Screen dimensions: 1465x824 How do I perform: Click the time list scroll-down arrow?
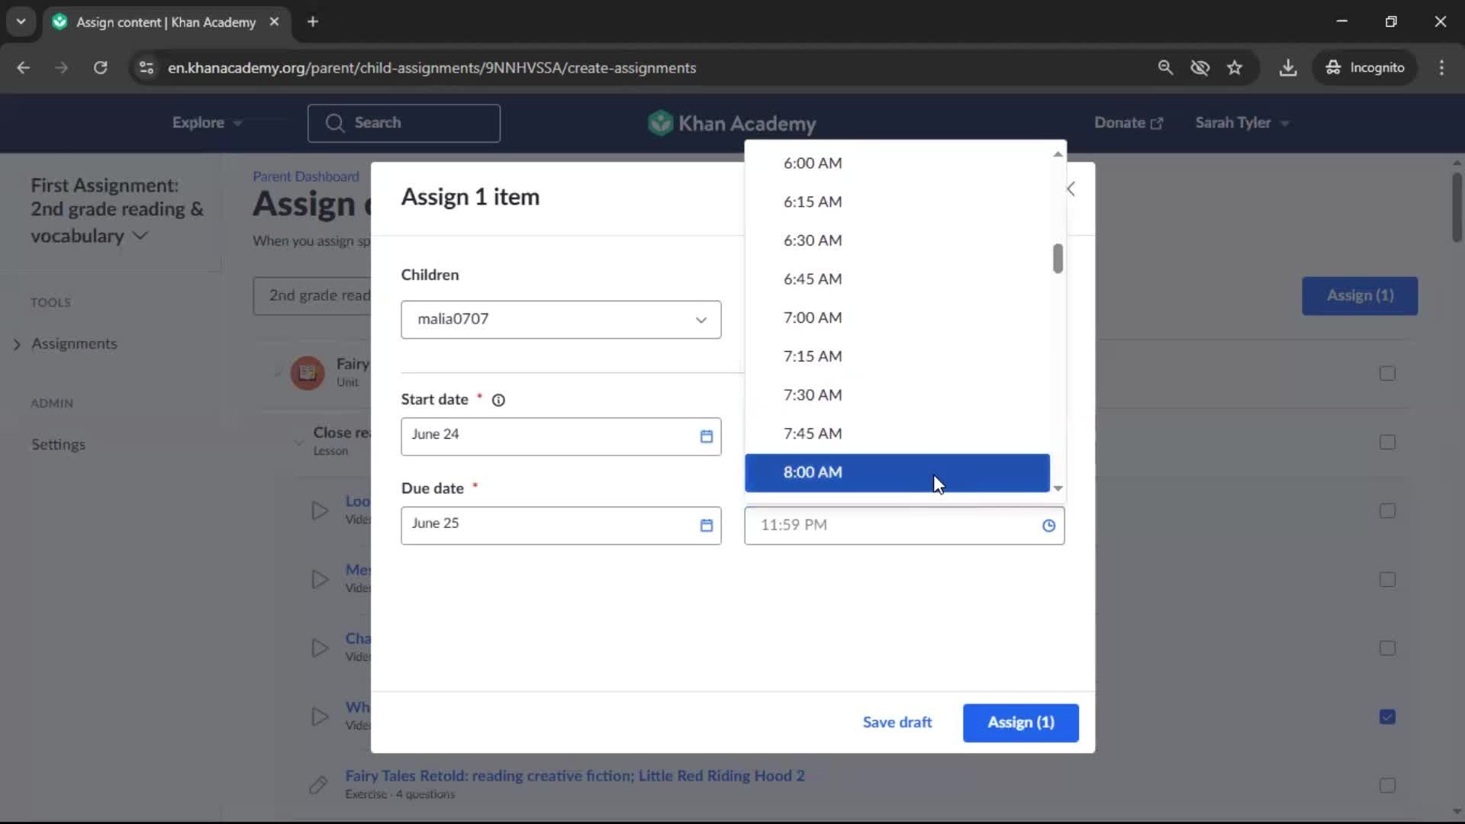1058,488
